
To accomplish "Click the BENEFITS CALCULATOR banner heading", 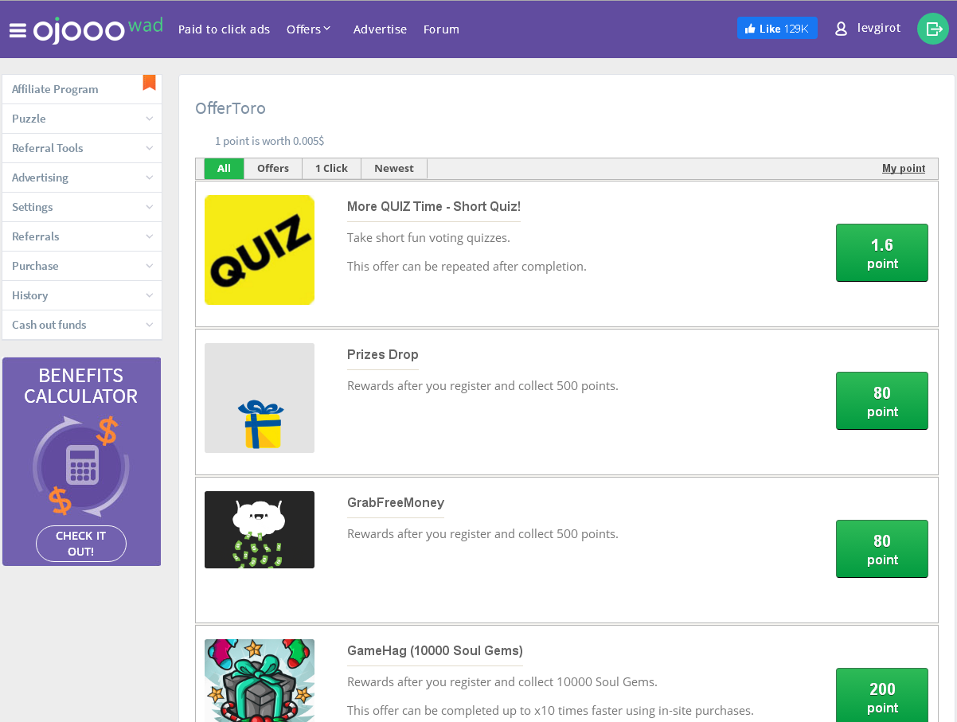I will click(81, 385).
